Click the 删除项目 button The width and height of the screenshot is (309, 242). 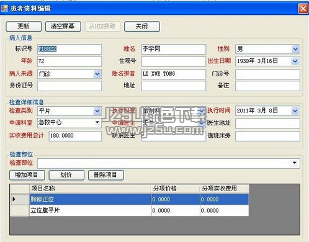pos(106,175)
